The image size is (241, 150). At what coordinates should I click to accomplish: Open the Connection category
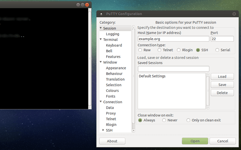113,102
